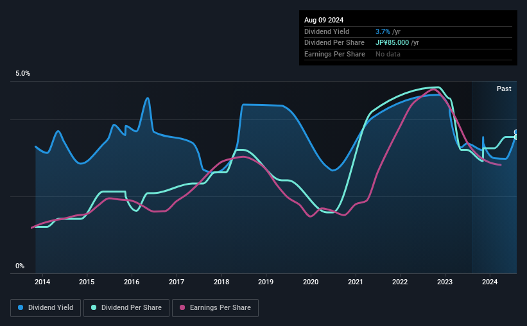Toggle the Dividend Yield legend button
527x326 pixels.
(x=46, y=308)
